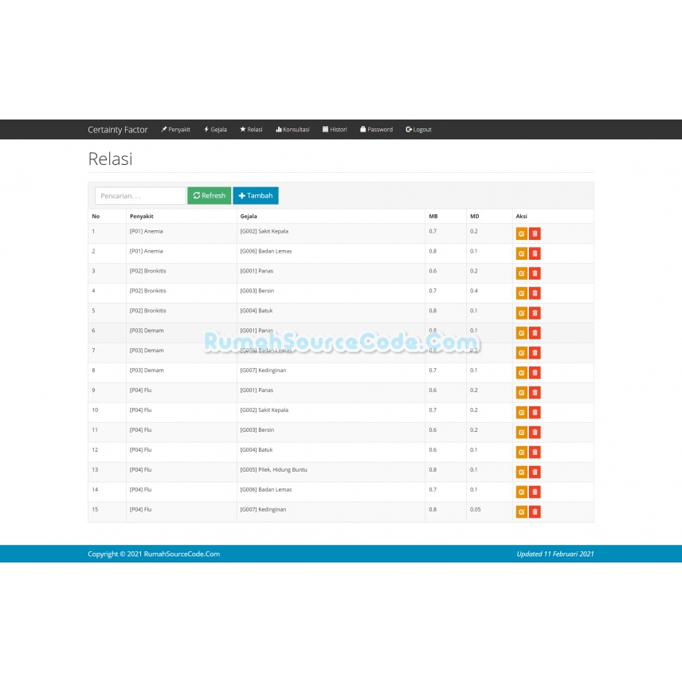The width and height of the screenshot is (682, 682).
Task: Click the Certainty Factor brand link
Action: pos(118,130)
